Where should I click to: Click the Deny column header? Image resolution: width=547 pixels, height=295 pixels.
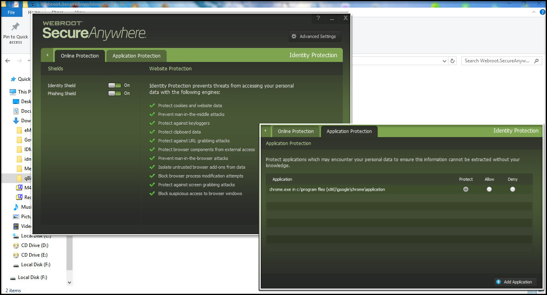tap(513, 179)
